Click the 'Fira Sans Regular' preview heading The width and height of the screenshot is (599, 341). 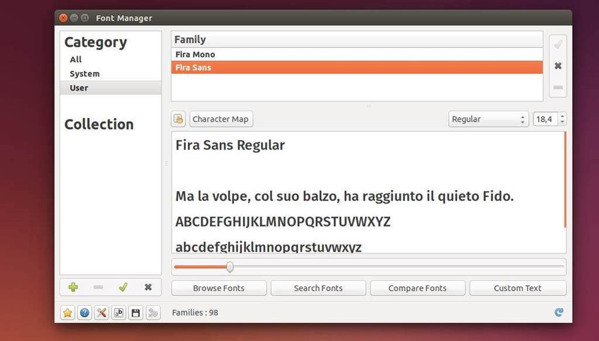[x=230, y=145]
